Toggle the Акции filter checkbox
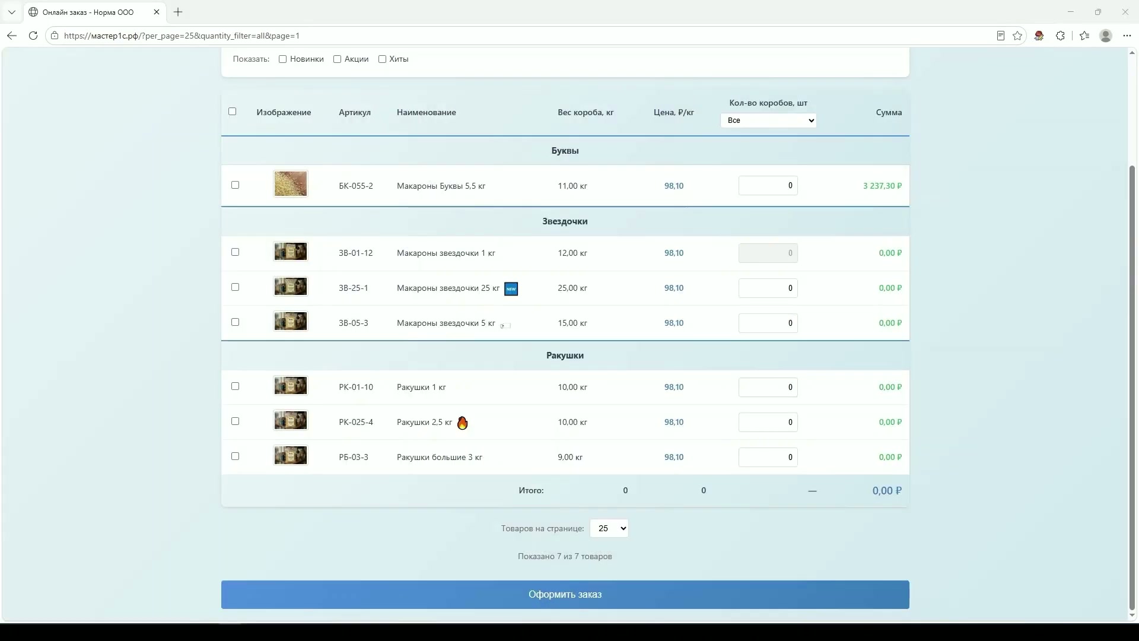This screenshot has width=1139, height=641. 337,59
